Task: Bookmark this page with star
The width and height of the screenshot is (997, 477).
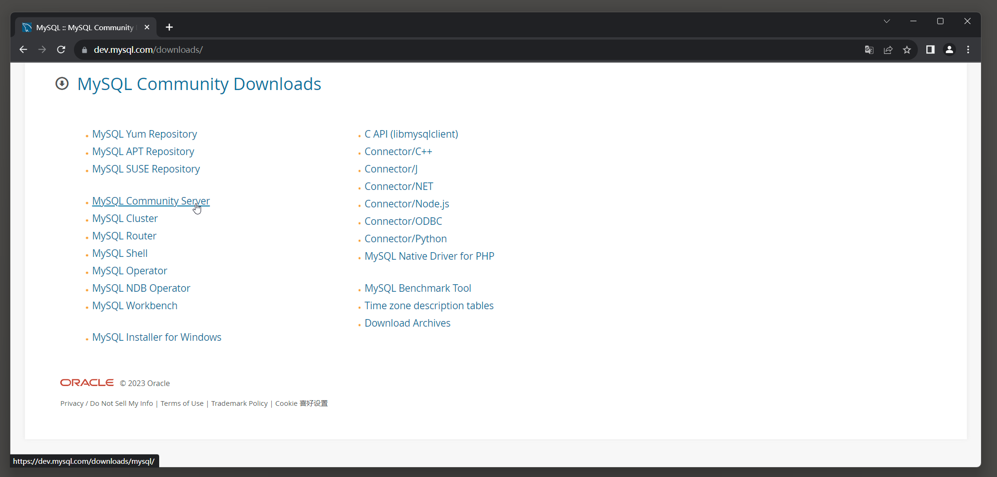Action: (x=907, y=50)
